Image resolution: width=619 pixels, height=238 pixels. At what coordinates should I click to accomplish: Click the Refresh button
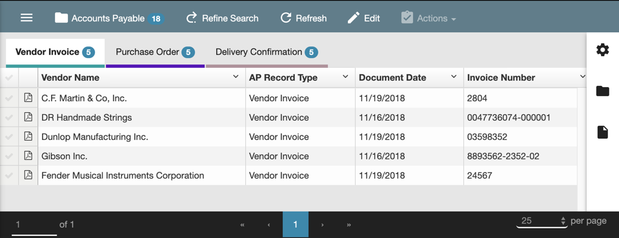pos(303,18)
